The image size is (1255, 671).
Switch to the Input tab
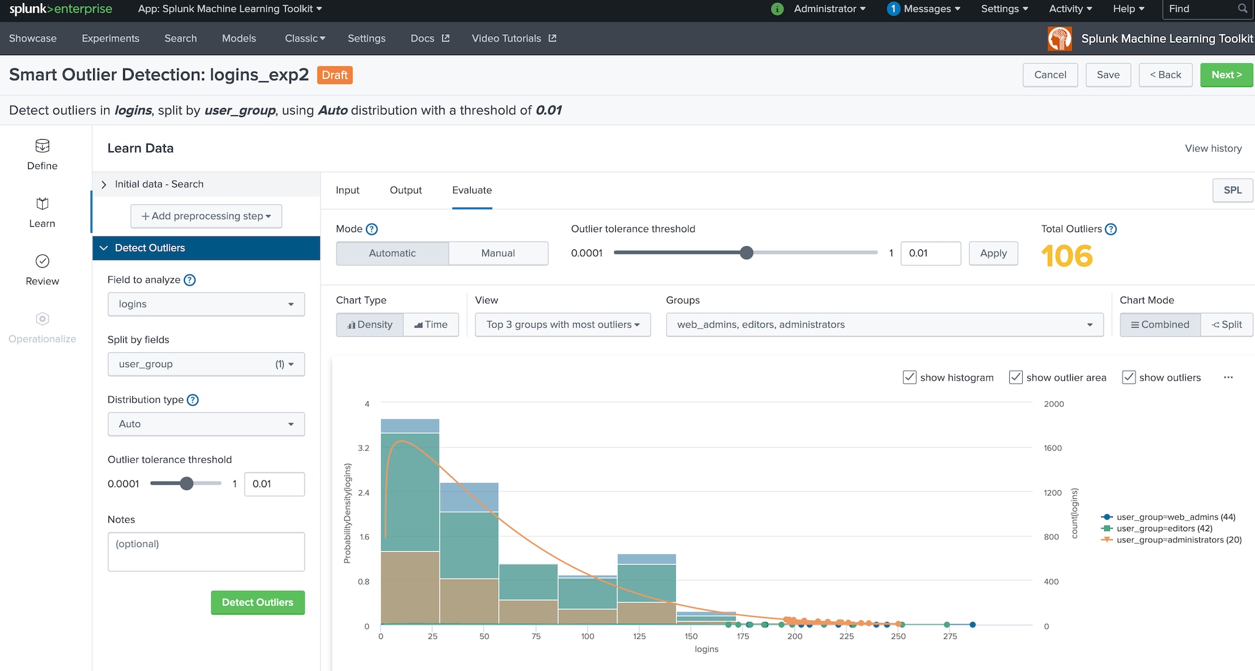pyautogui.click(x=347, y=190)
